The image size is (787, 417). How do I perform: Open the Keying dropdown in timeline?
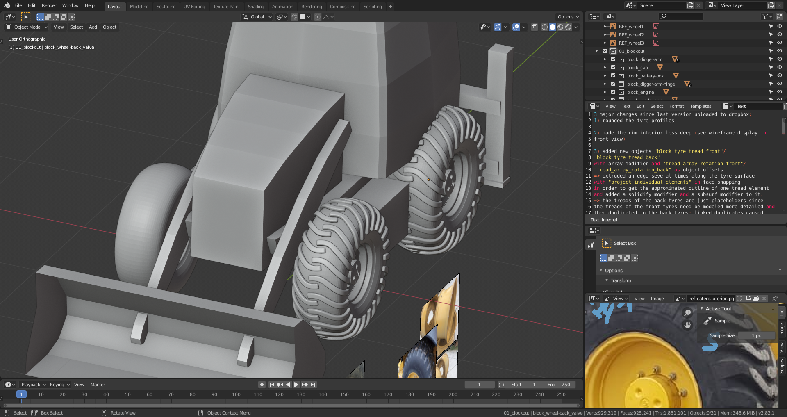[x=59, y=385]
